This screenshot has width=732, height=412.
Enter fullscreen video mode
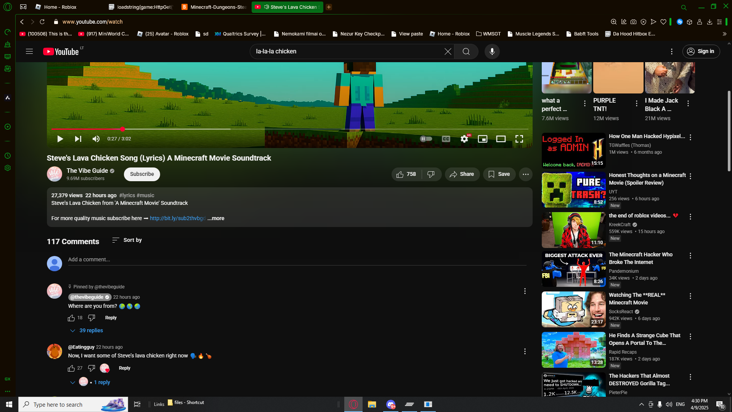click(x=519, y=139)
